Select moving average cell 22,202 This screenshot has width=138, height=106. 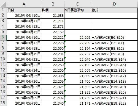tap(78, 38)
